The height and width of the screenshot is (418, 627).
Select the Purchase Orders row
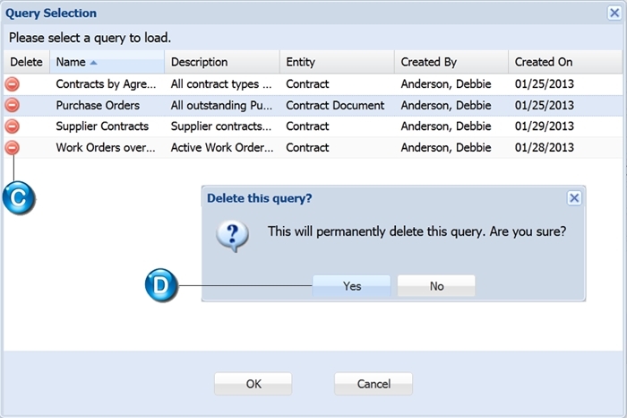[313, 105]
